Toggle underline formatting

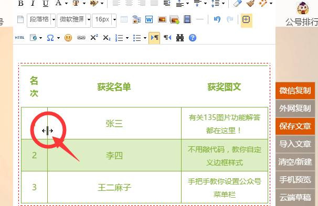46,3
